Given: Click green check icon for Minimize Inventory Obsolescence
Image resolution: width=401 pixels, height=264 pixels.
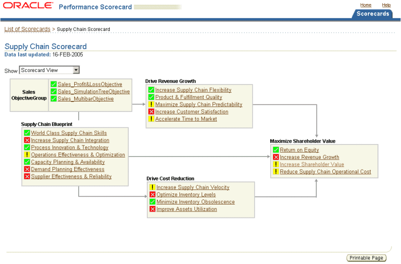Looking at the screenshot, I should (x=152, y=201).
